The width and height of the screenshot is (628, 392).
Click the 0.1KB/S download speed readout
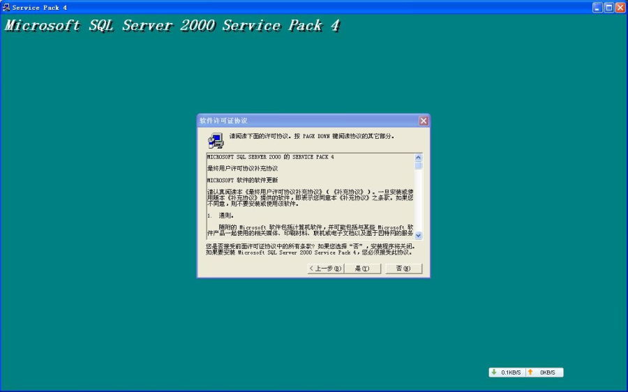click(x=511, y=372)
